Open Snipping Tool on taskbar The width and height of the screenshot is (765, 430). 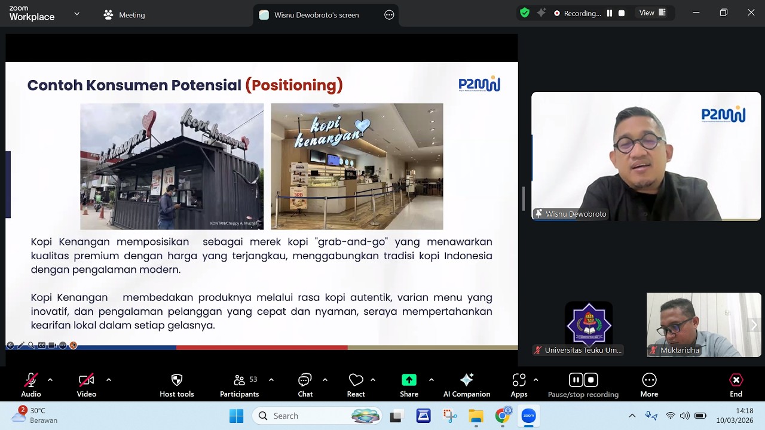pos(450,416)
